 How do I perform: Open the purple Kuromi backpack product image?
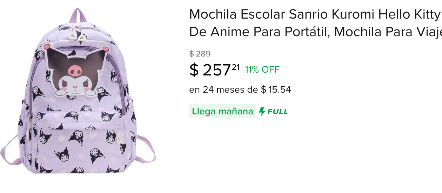(x=78, y=91)
